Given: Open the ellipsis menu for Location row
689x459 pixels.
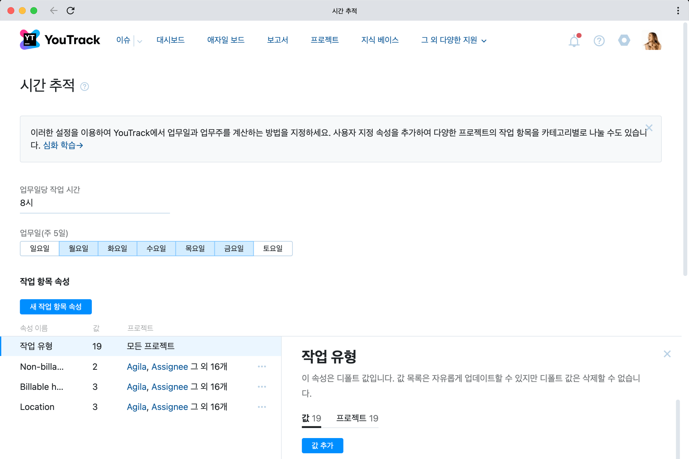Looking at the screenshot, I should [262, 407].
